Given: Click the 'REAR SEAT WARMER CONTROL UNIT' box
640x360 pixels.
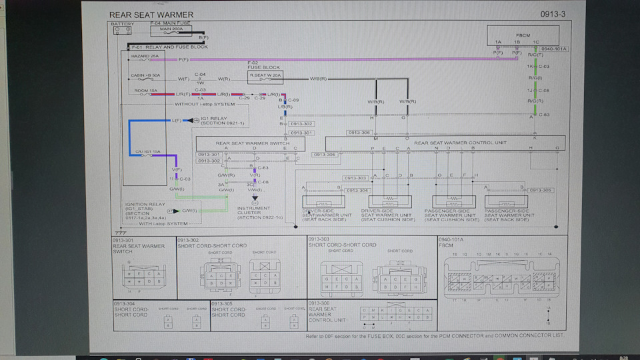Looking at the screenshot, I should [445, 143].
